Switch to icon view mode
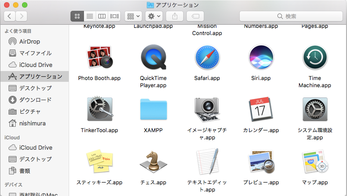Screen dimensions: 347x196 [77, 16]
